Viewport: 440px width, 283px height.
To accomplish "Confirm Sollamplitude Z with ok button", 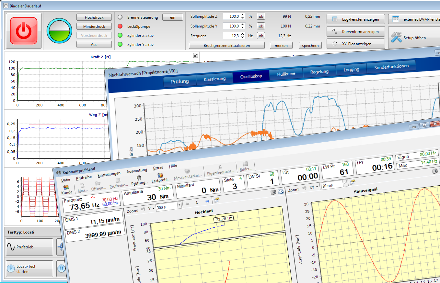I will point(261,16).
